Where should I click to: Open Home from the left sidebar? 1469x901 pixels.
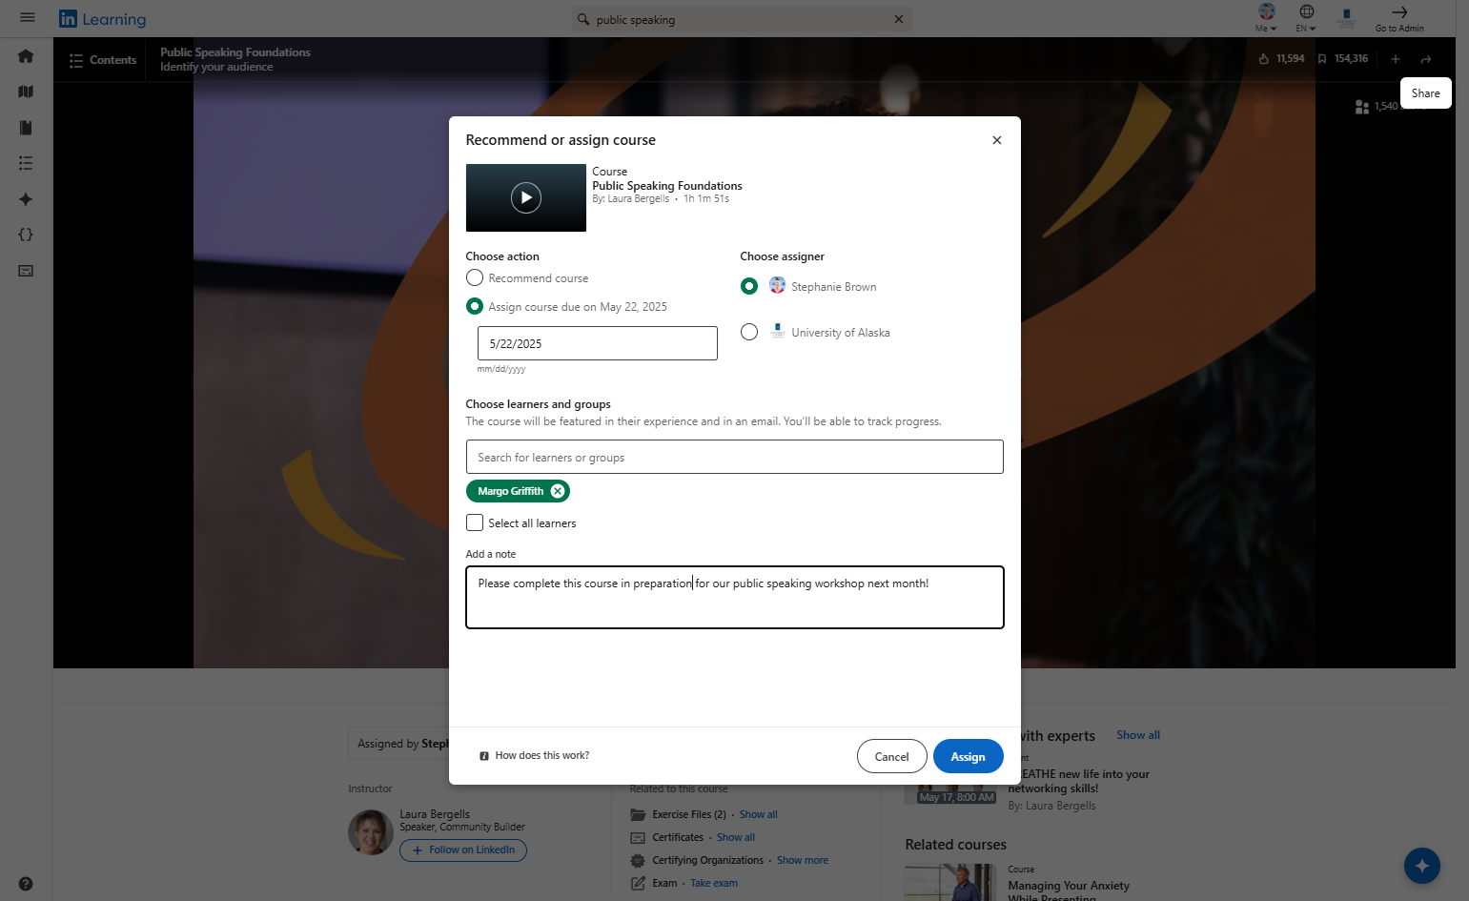pyautogui.click(x=26, y=56)
